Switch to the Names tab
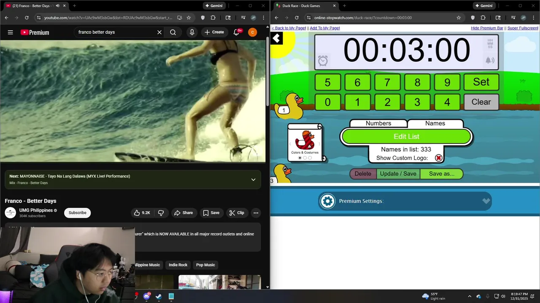This screenshot has width=540, height=303. tap(435, 123)
